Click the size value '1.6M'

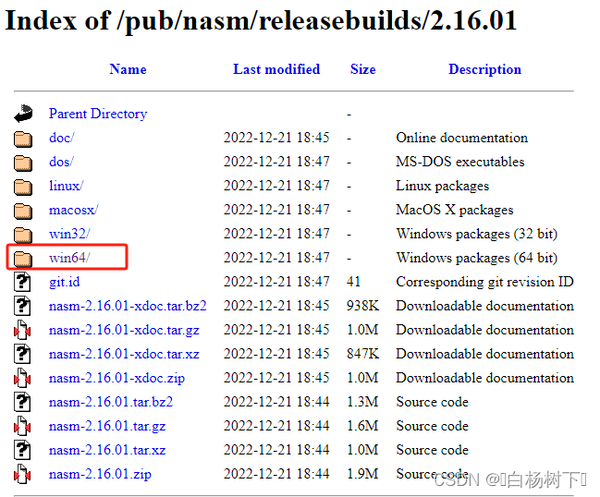[362, 426]
